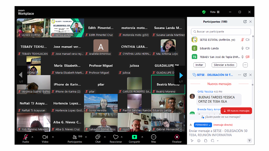The width and height of the screenshot is (269, 151).
Task: Click the send message arrow icon
Action: 249,141
